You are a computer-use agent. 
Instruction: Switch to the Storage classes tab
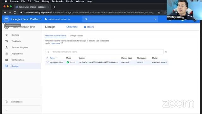pos(76,35)
